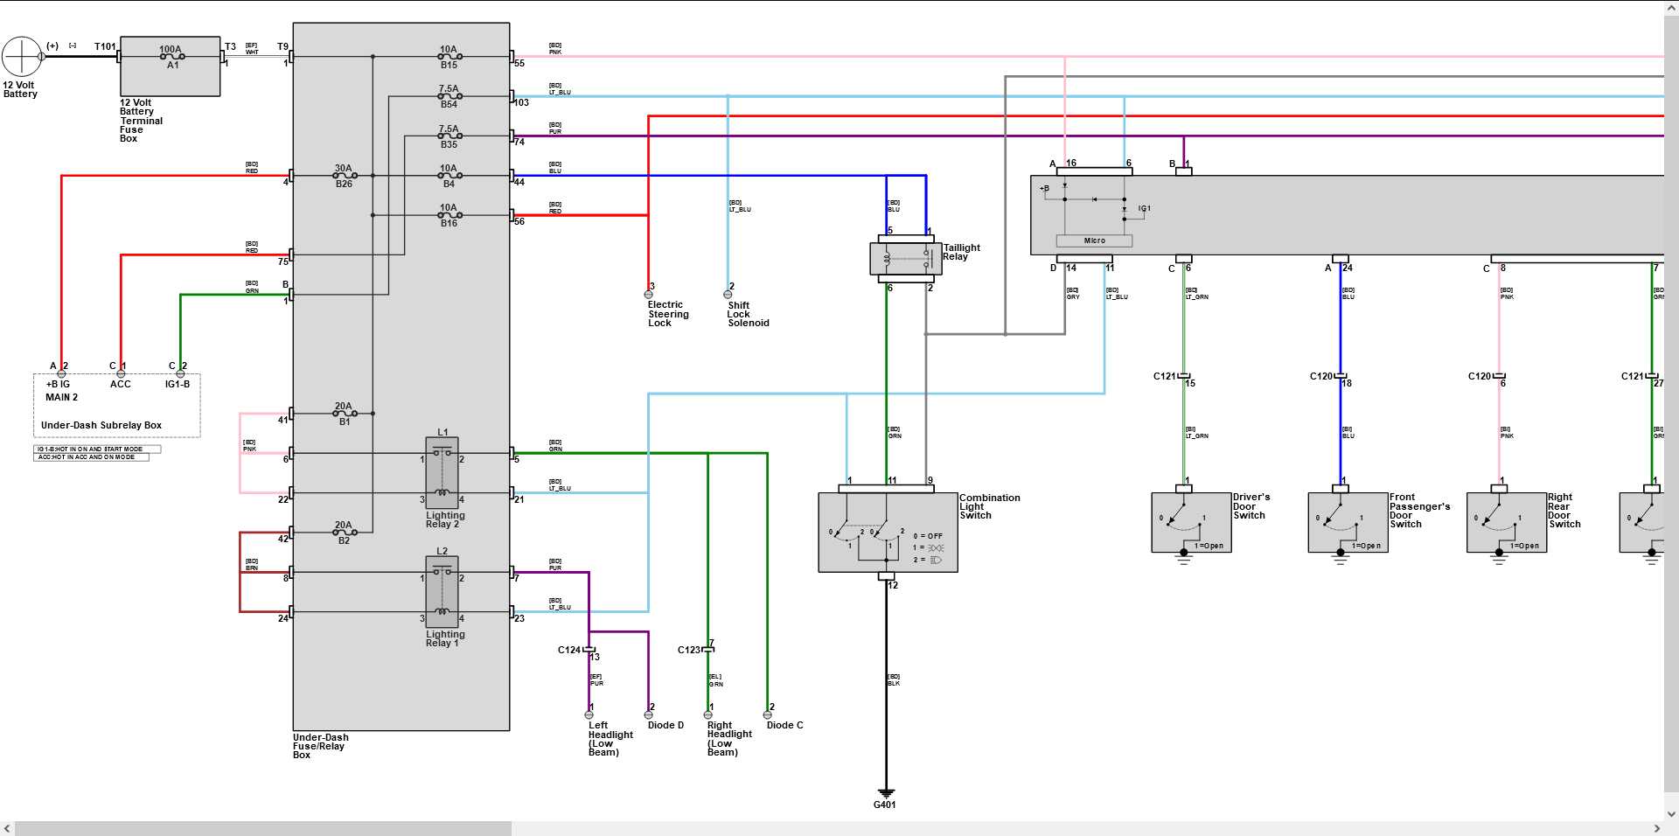The width and height of the screenshot is (1679, 836).
Task: Click the vertical scrollbar down arrow
Action: click(x=1671, y=814)
